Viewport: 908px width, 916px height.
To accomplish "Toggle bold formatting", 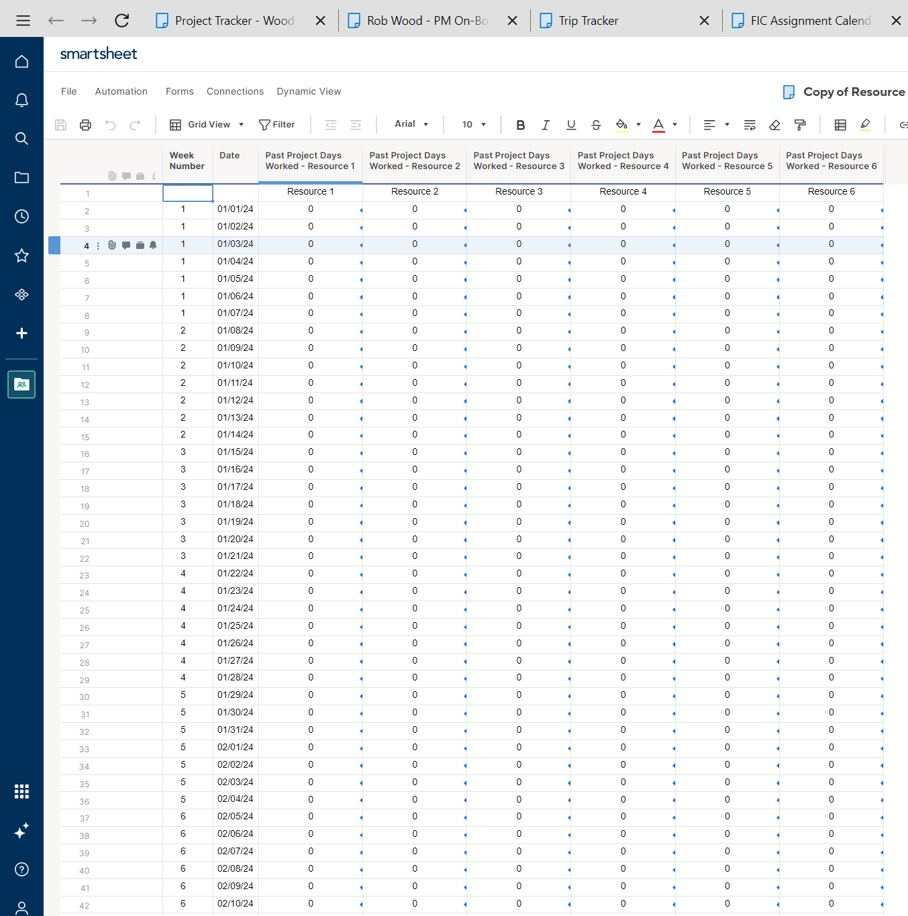I will tap(520, 125).
